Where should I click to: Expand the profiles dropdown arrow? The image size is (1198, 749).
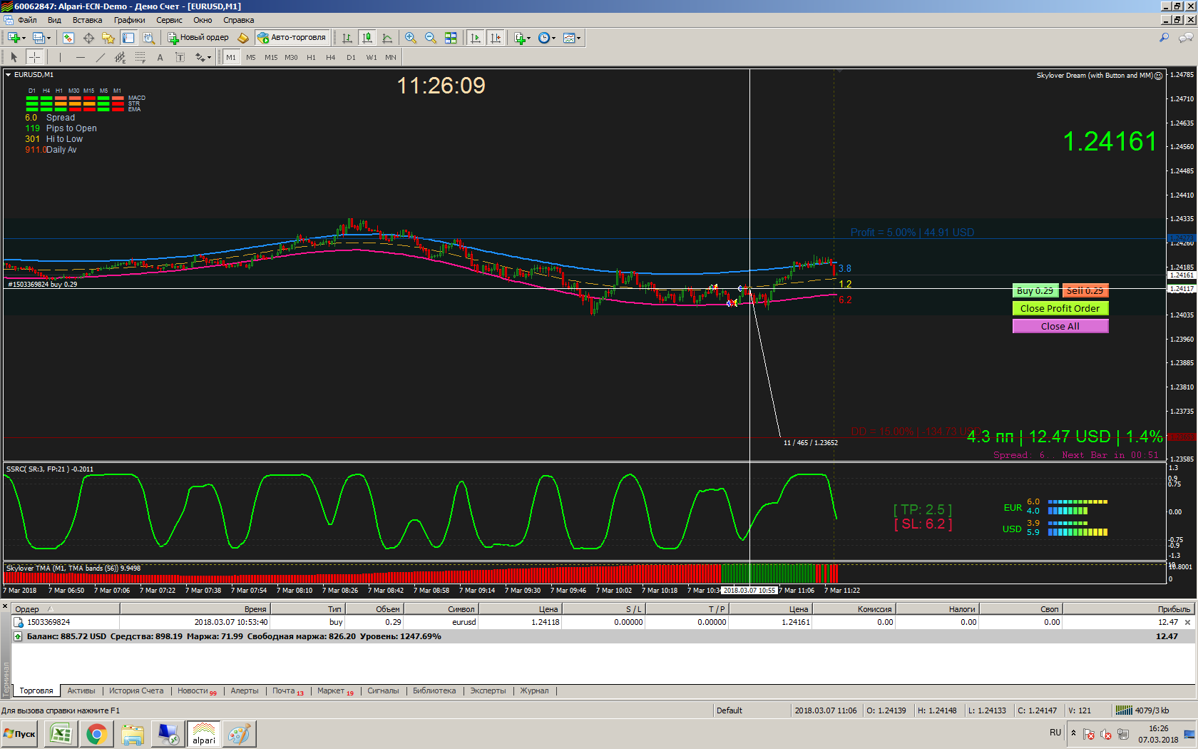coord(48,38)
